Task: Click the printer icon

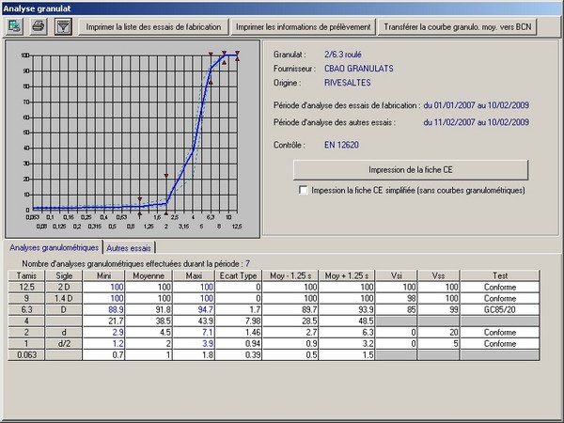Action: 39,26
